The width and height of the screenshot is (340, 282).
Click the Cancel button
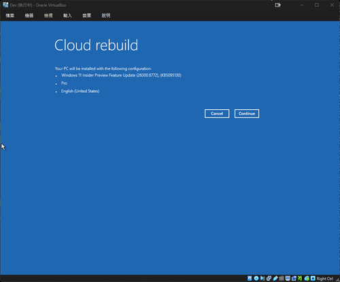tap(217, 113)
